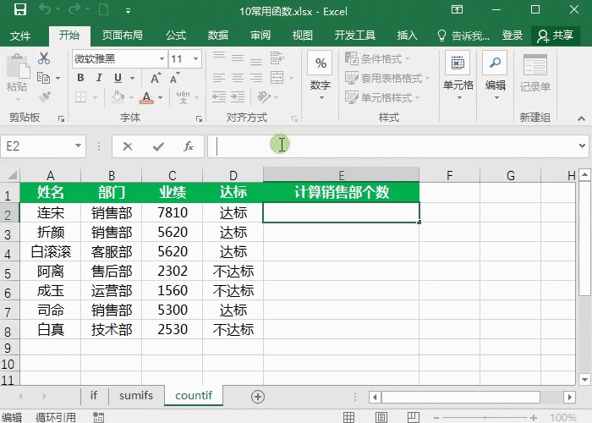
Task: Open font size dropdown showing 11
Action: [195, 59]
